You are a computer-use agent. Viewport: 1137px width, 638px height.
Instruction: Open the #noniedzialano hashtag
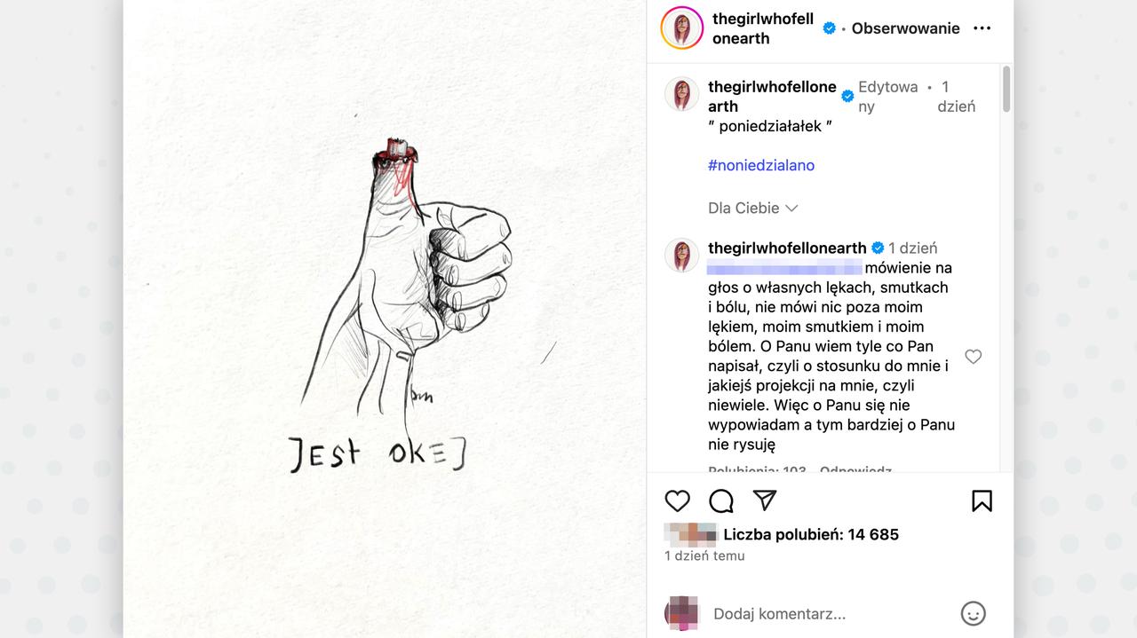point(761,165)
